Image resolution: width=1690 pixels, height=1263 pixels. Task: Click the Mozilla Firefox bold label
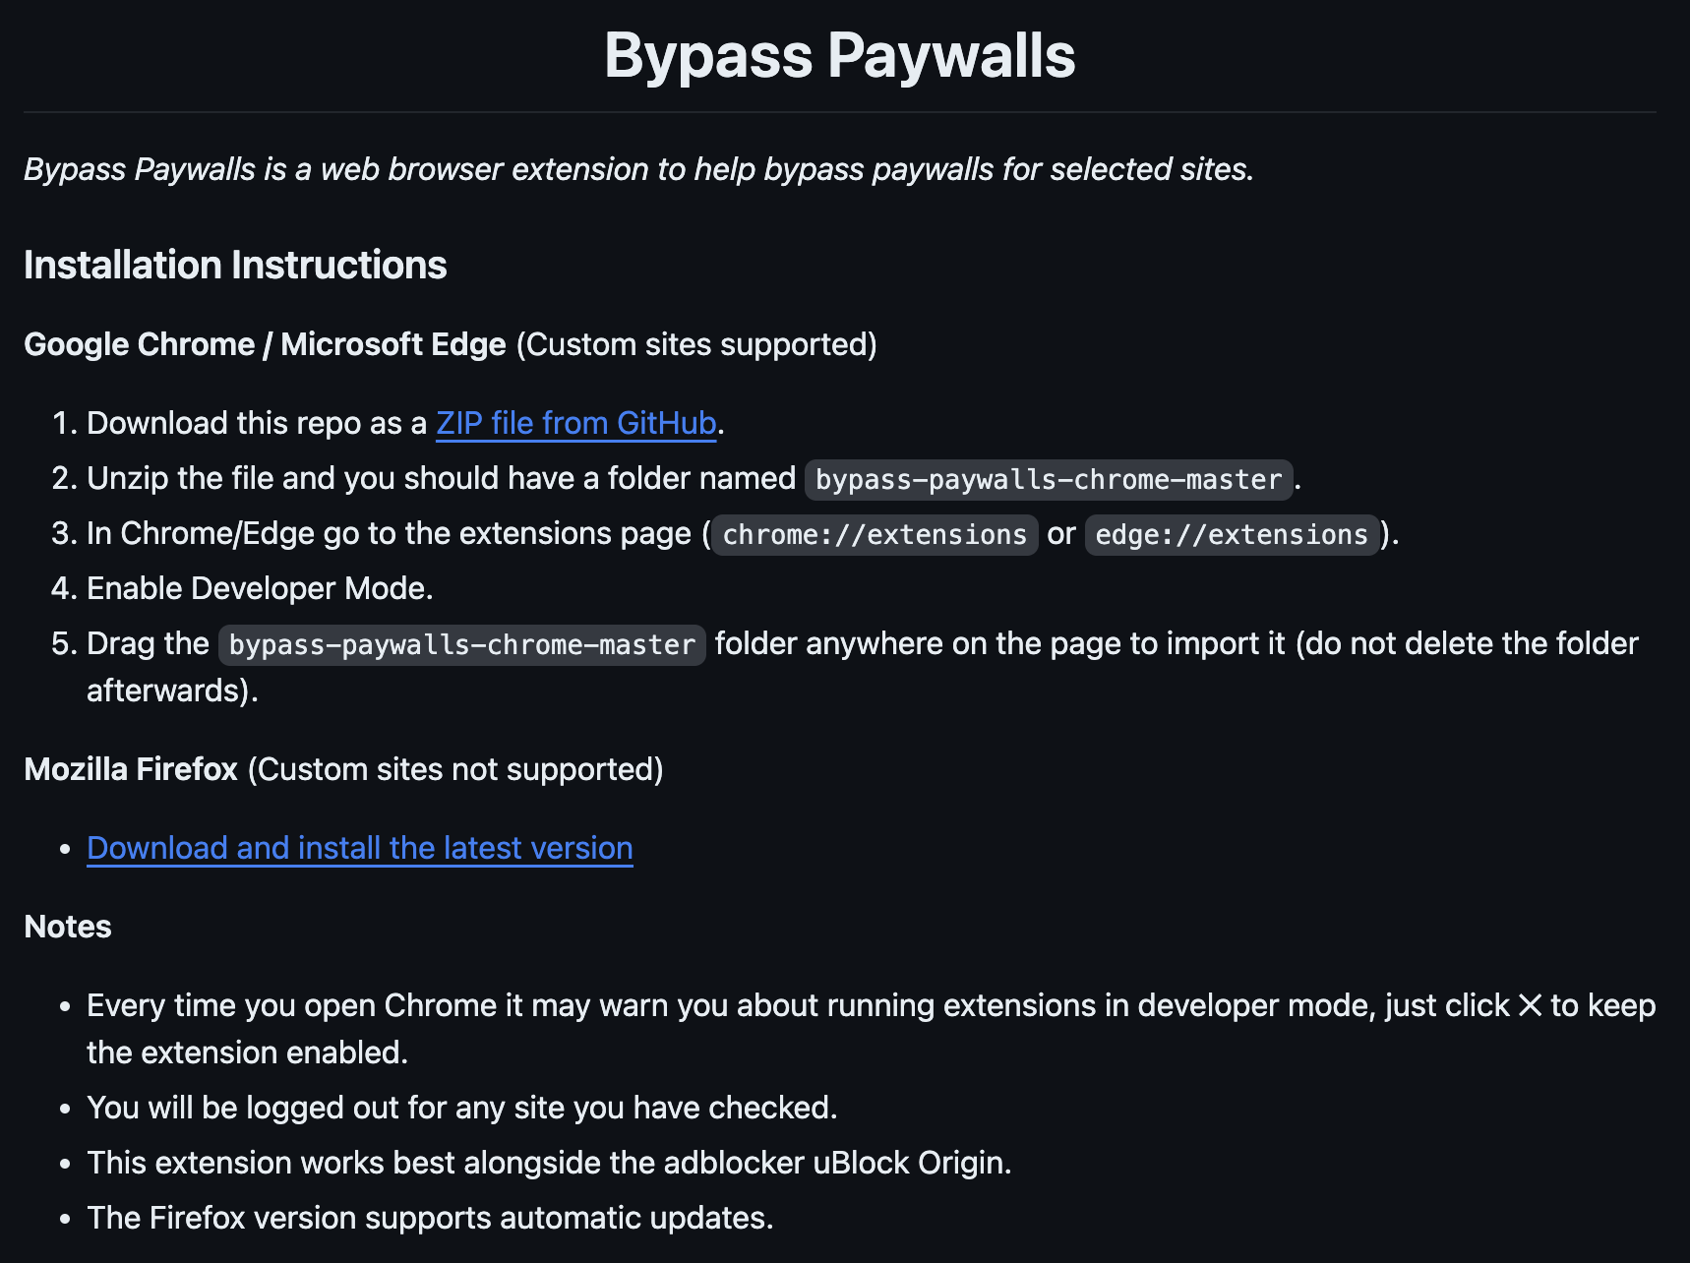coord(131,769)
